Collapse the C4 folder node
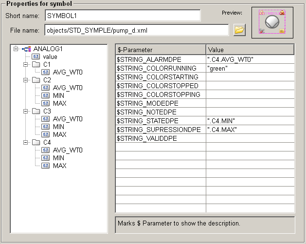Viewport: 306px width, 244px height. coord(25,142)
